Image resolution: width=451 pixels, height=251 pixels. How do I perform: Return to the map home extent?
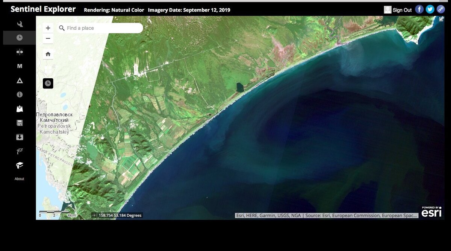(x=48, y=54)
